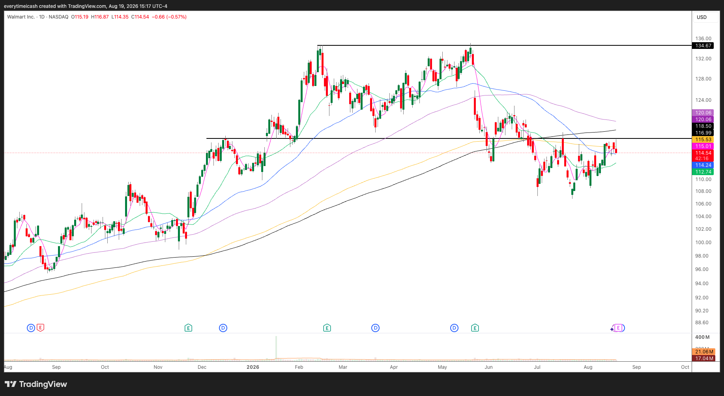Click the TradingView logo

click(36, 384)
